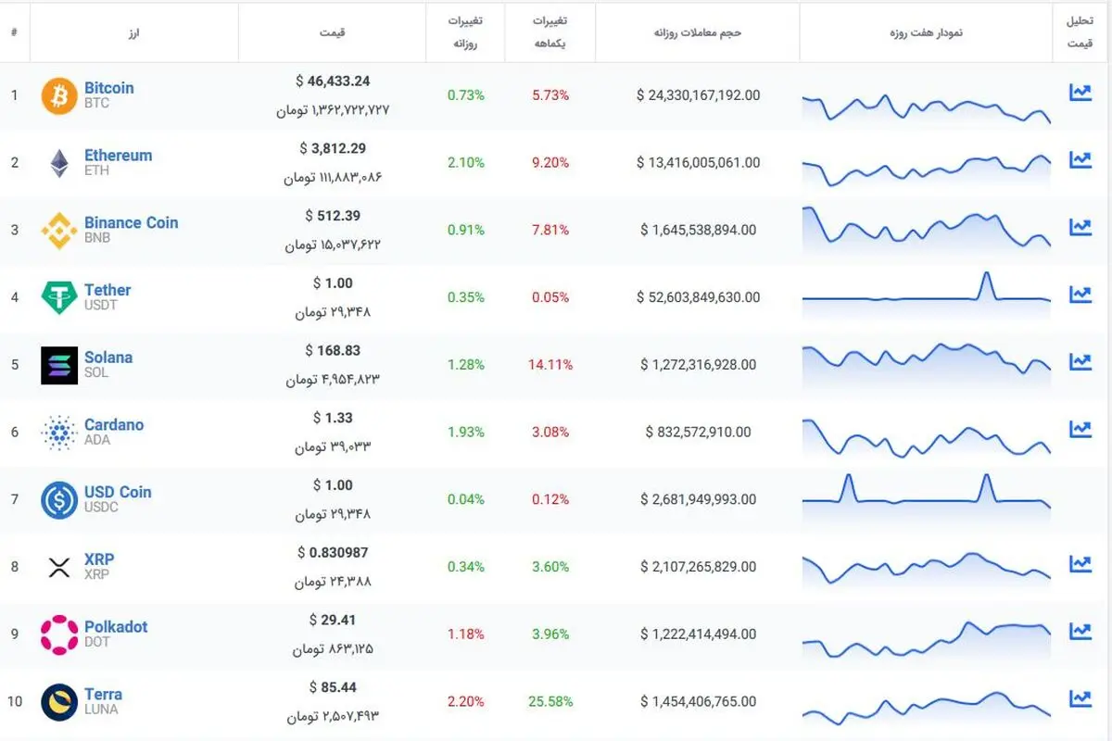The height and width of the screenshot is (741, 1112).
Task: Open the Terra LUNA name link
Action: (x=103, y=694)
